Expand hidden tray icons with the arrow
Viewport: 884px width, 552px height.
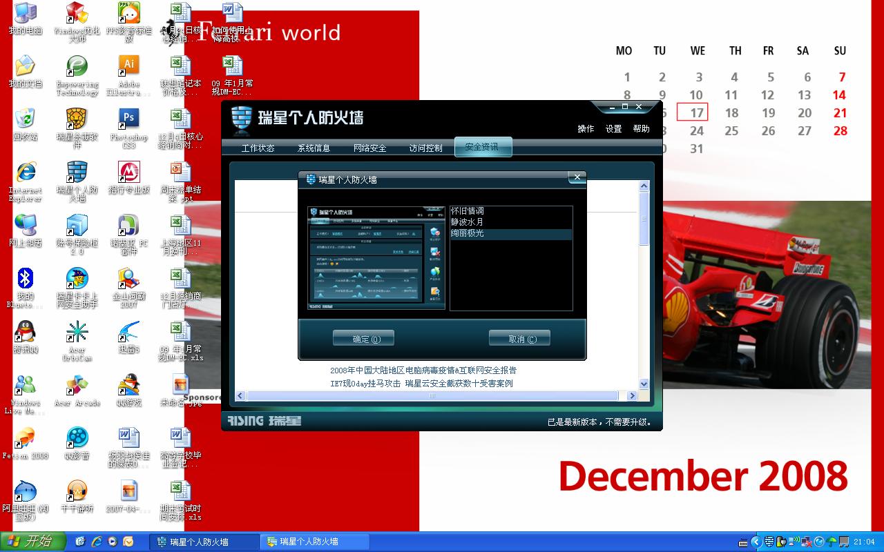click(756, 542)
